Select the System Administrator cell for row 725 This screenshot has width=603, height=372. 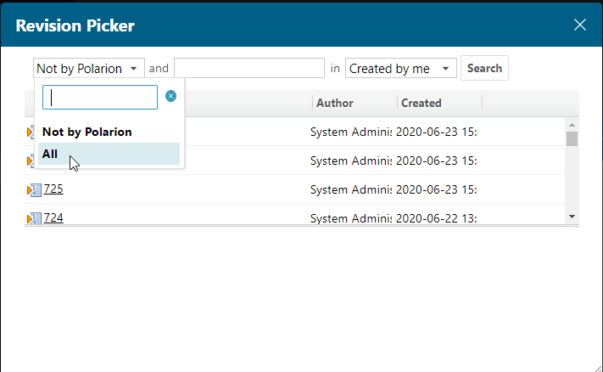tap(351, 189)
